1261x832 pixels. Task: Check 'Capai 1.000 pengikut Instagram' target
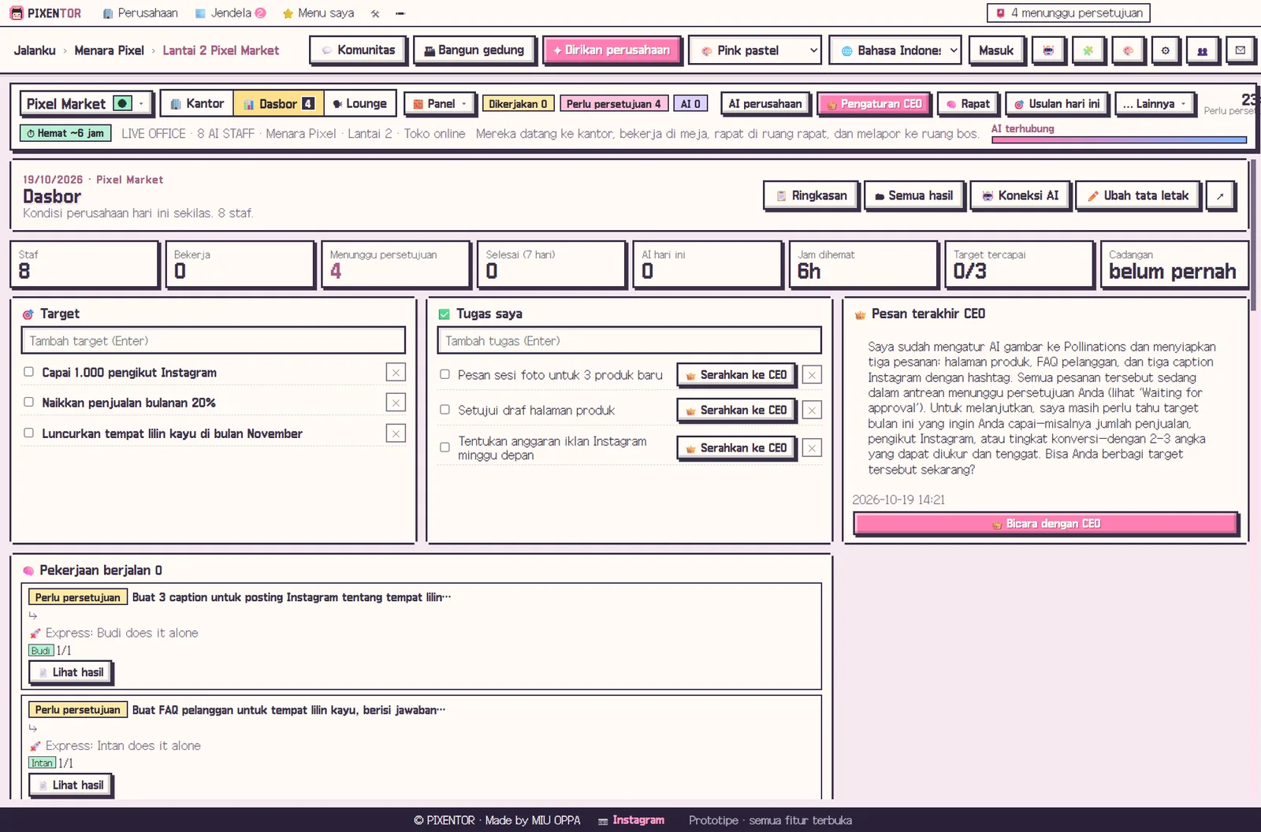click(28, 372)
